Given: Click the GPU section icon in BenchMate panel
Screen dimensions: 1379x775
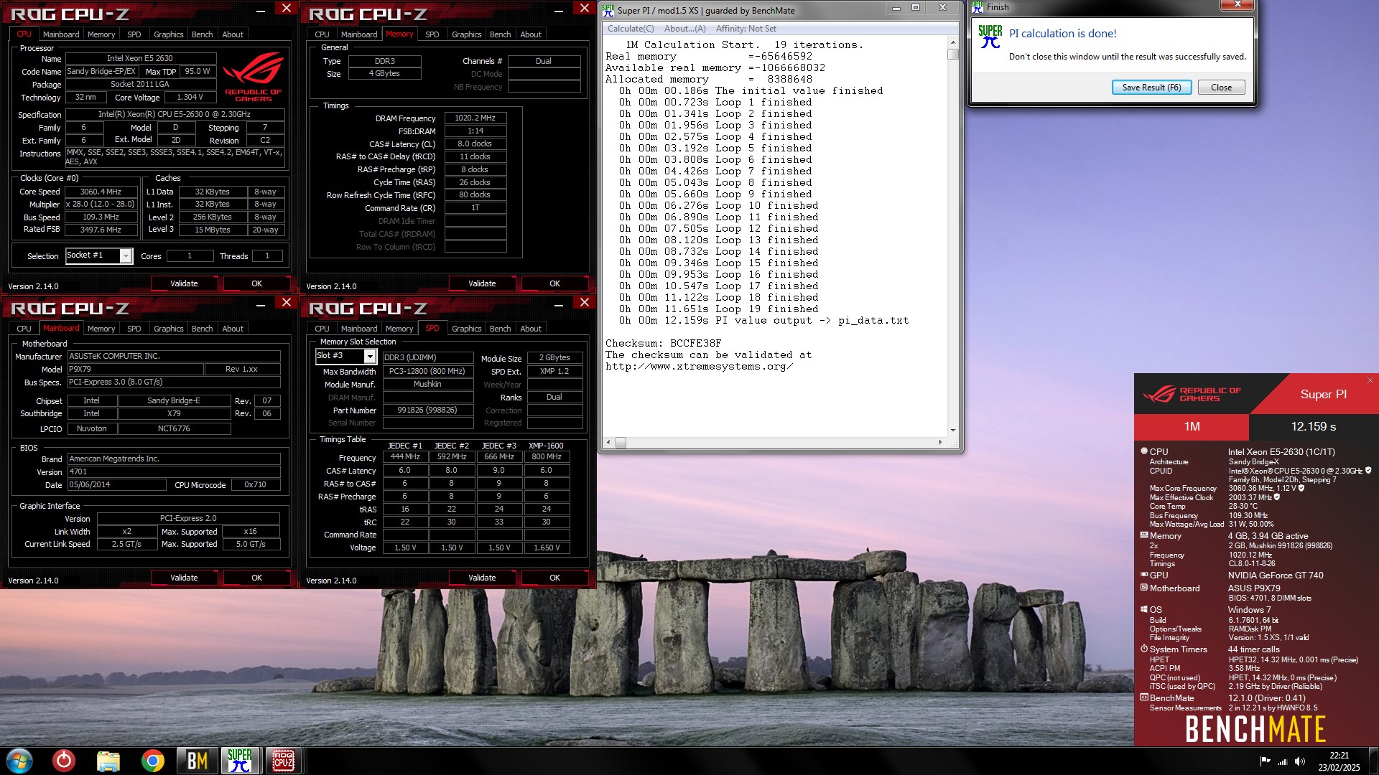Looking at the screenshot, I should pos(1144,575).
